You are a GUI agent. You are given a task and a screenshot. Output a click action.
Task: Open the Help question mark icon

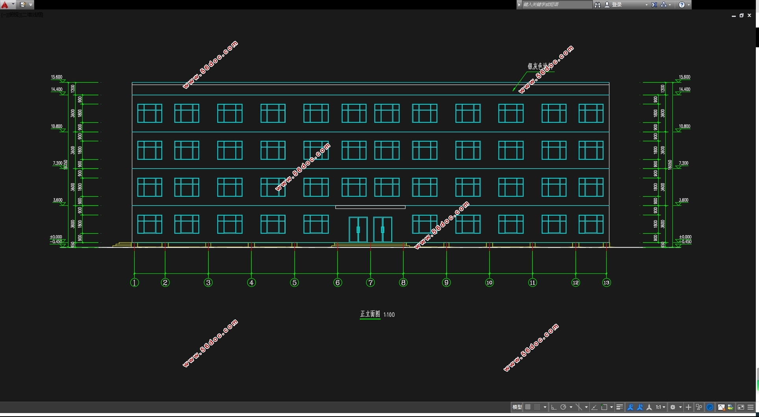[682, 5]
